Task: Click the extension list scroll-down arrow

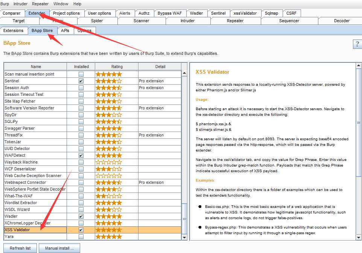Action: [184, 237]
